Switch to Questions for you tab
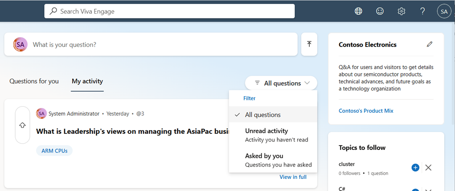 (x=34, y=81)
